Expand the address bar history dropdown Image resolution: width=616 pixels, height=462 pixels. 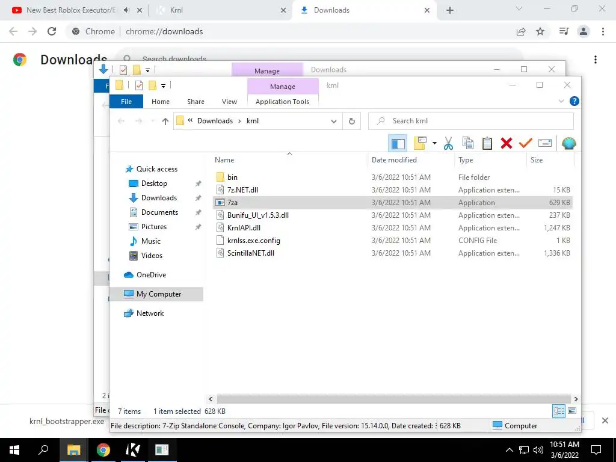click(x=333, y=122)
